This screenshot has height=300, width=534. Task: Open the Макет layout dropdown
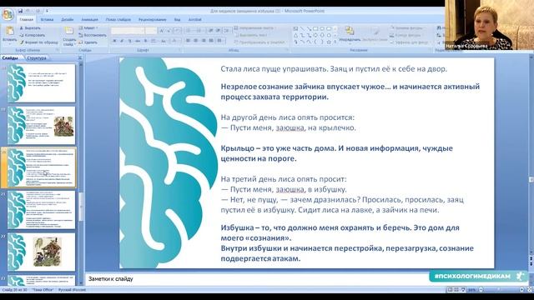(x=88, y=28)
